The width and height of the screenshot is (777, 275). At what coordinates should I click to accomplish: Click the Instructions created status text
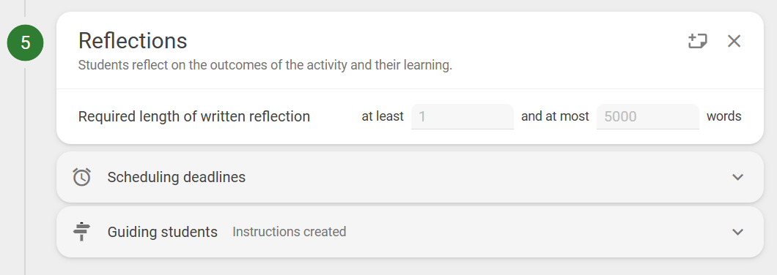tap(290, 232)
